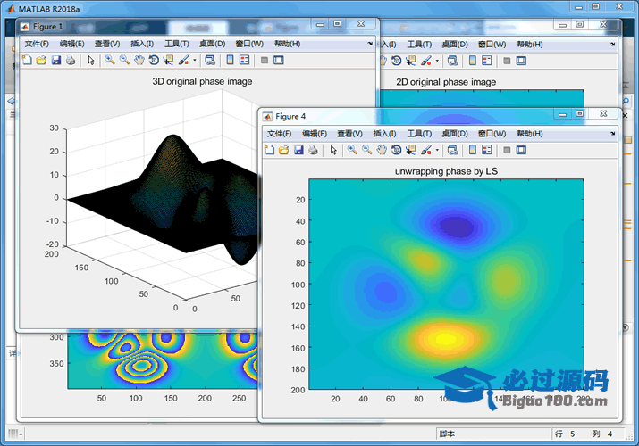This screenshot has width=639, height=446.
Task: Pick Data Cursor tool in Figure 4
Action: (x=411, y=150)
